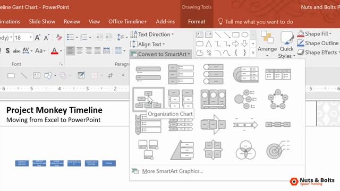Justify the paragraph text
The height and width of the screenshot is (191, 340).
click(97, 51)
